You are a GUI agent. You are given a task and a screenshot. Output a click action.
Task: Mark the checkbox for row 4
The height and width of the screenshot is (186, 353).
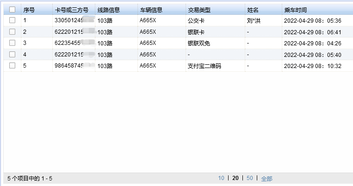tap(12, 55)
